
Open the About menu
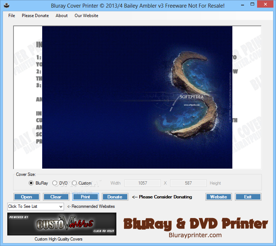pos(61,16)
